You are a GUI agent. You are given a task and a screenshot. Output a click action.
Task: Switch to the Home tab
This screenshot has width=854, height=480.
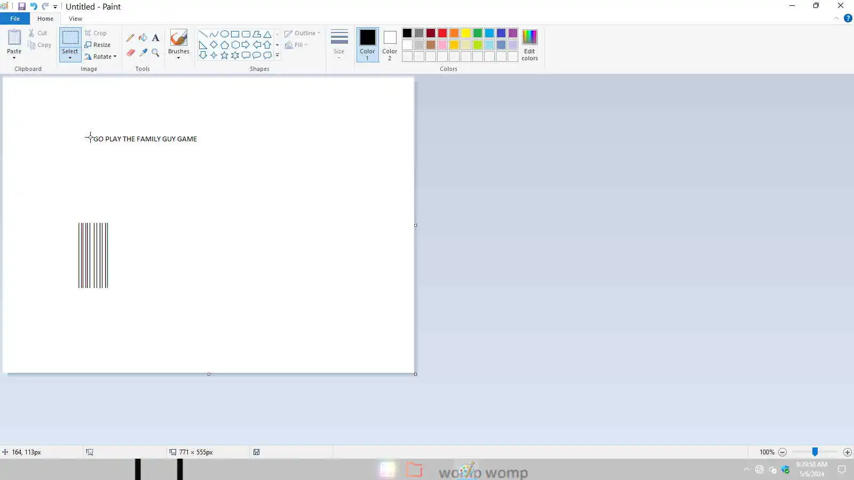(x=45, y=19)
